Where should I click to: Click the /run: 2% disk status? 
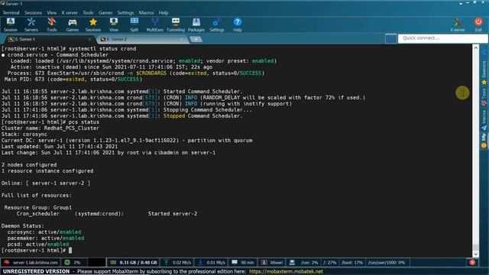point(309,263)
